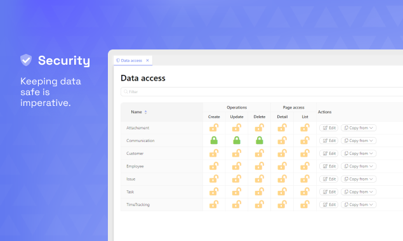Open Copy from dropdown for Issue
Viewport: 403px width, 241px height.
[x=359, y=179]
